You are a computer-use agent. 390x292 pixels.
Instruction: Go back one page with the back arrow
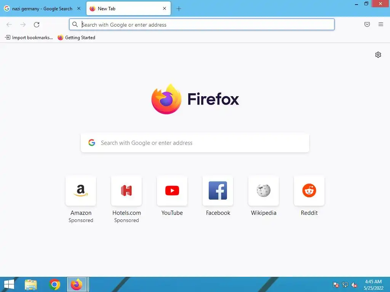pyautogui.click(x=9, y=25)
